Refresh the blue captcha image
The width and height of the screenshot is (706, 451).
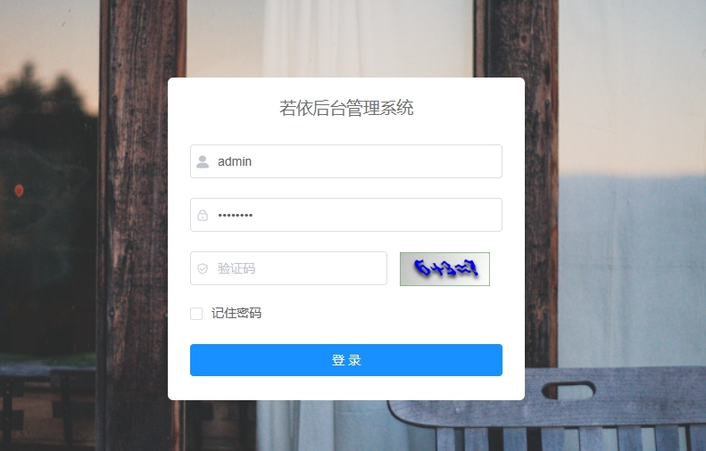444,269
